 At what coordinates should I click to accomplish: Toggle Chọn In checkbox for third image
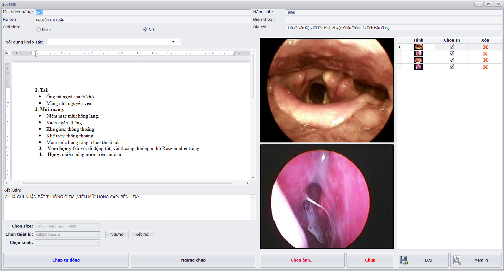(x=452, y=60)
